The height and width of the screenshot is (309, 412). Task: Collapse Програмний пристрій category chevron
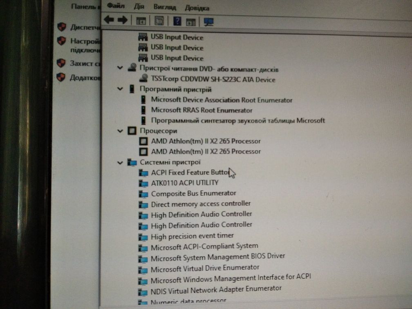click(x=120, y=89)
